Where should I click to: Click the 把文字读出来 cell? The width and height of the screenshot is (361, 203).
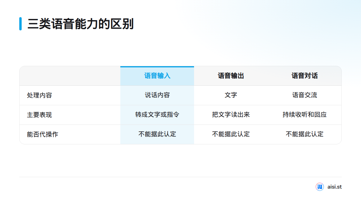point(231,115)
